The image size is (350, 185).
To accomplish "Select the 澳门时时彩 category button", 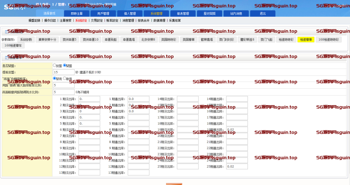I will coord(227,40).
